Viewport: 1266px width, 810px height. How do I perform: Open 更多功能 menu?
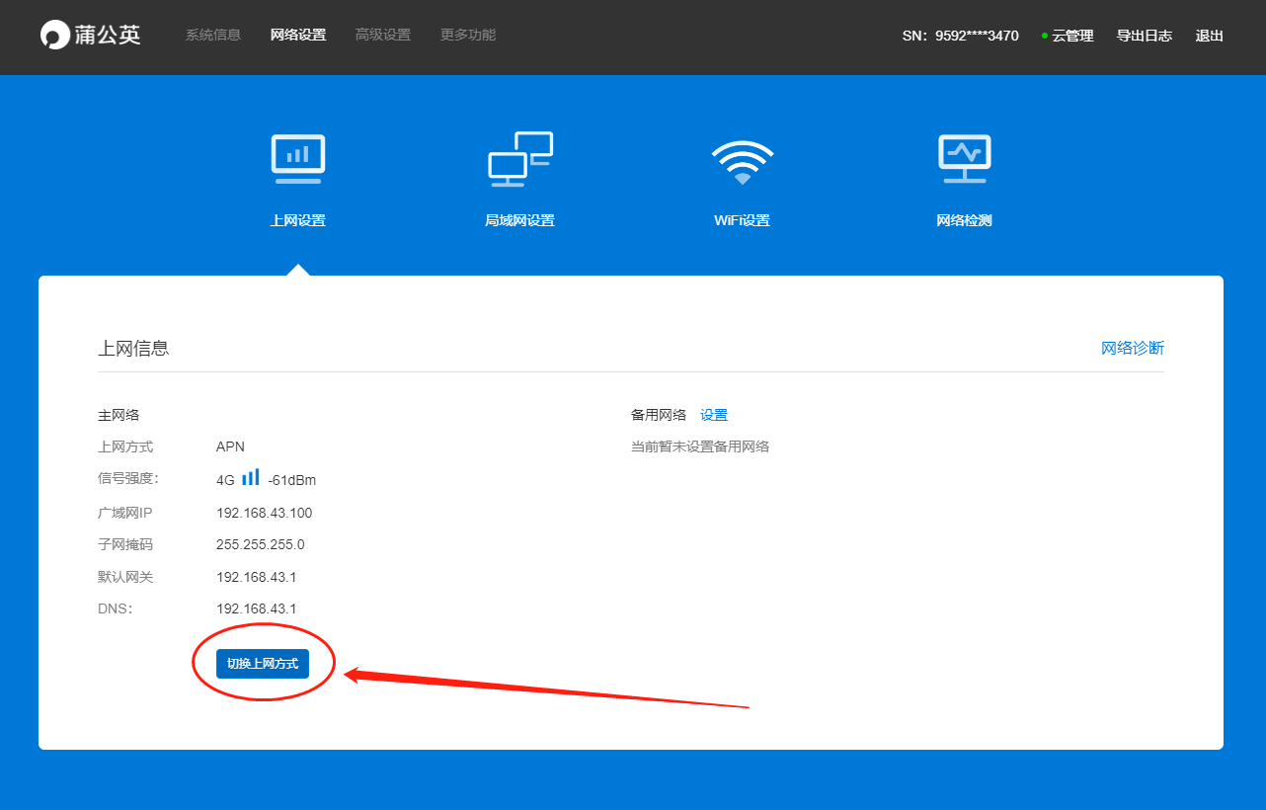click(468, 35)
